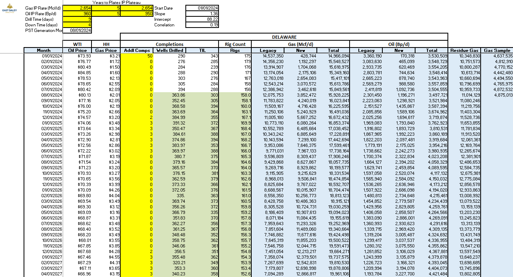Select Addl Comps cell showing 50
Image resolution: width=513 pixels, height=277 pixels.
[x=137, y=56]
